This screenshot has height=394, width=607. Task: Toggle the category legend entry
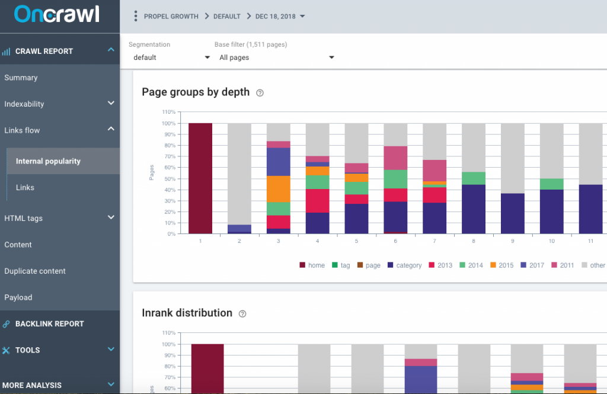pyautogui.click(x=404, y=265)
